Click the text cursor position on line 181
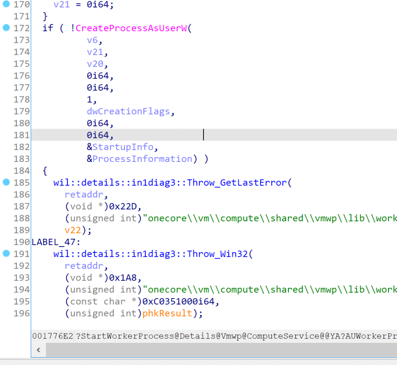The height and width of the screenshot is (365, 397). click(x=203, y=135)
